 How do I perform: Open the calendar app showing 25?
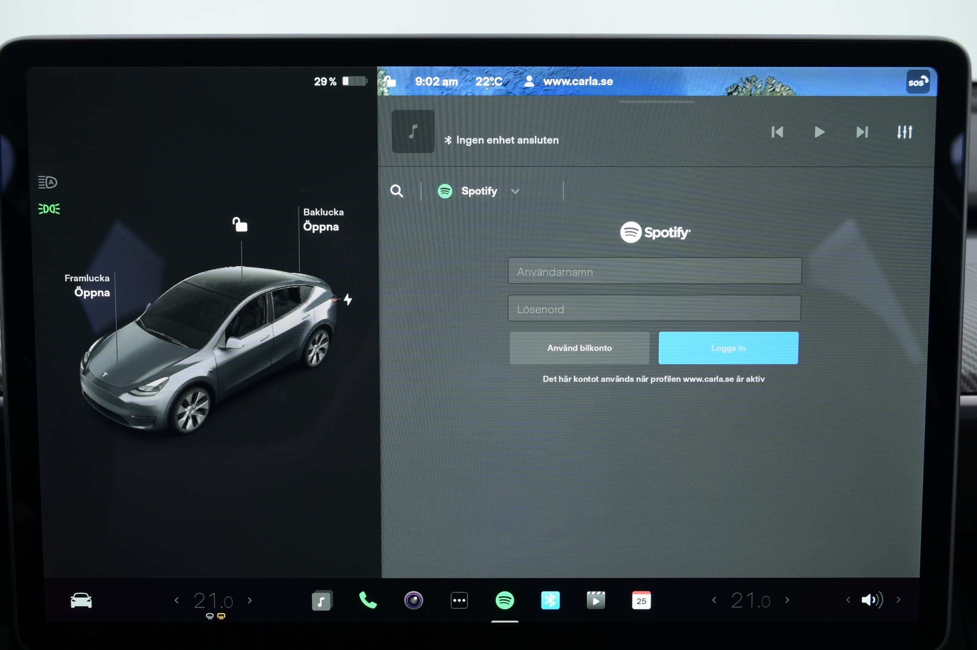[x=641, y=600]
